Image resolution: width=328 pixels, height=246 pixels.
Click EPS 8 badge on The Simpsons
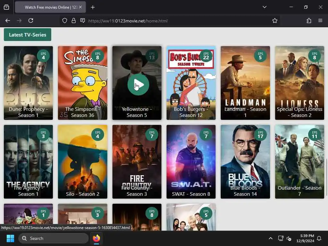point(98,56)
